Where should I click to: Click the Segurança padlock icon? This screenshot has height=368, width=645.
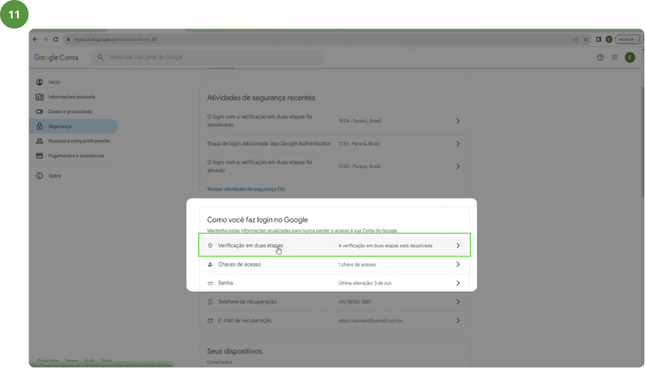point(39,126)
